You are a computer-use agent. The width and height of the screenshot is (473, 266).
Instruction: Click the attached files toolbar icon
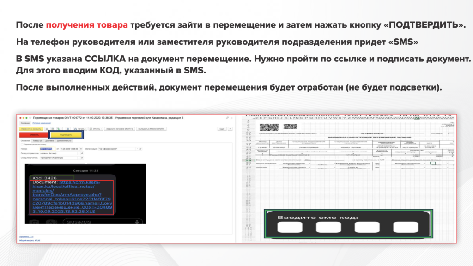click(68, 129)
